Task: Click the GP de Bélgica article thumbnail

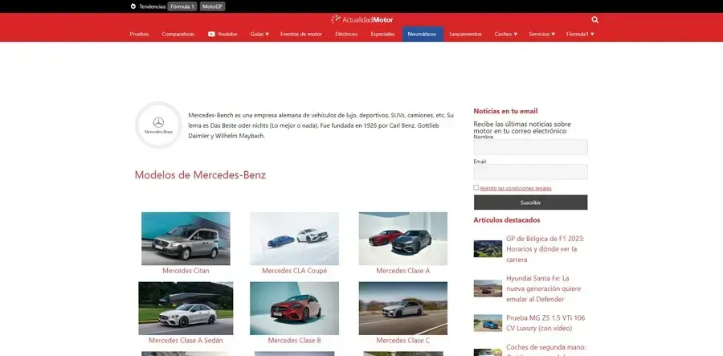Action: click(488, 248)
